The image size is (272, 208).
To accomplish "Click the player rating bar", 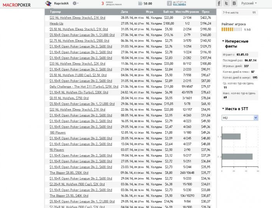I will click(232, 29).
